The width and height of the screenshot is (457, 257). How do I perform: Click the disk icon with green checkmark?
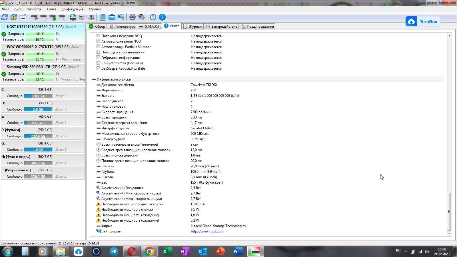(x=53, y=17)
